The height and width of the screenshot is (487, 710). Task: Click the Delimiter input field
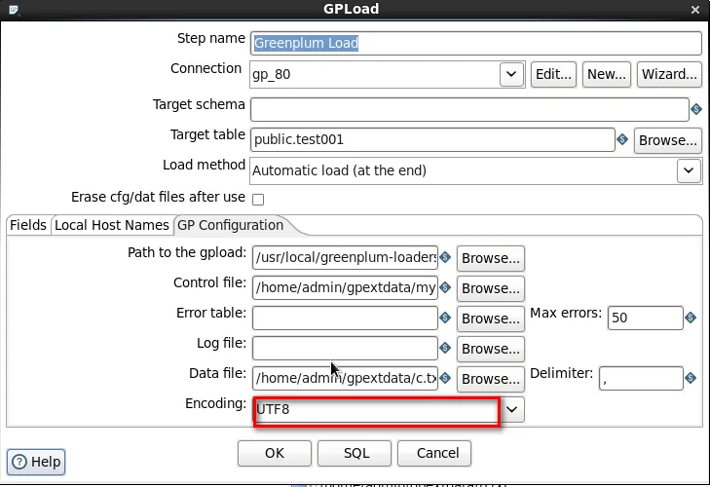coord(641,378)
